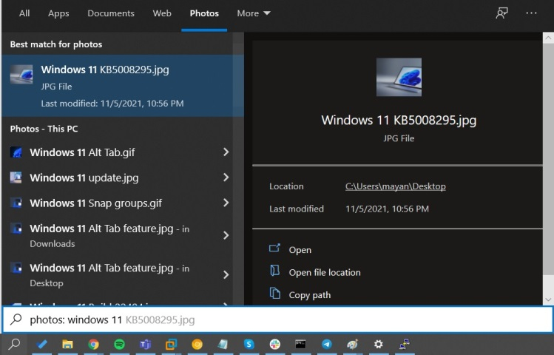554x355 pixels.
Task: Open the orange circle taskbar app
Action: pos(197,344)
